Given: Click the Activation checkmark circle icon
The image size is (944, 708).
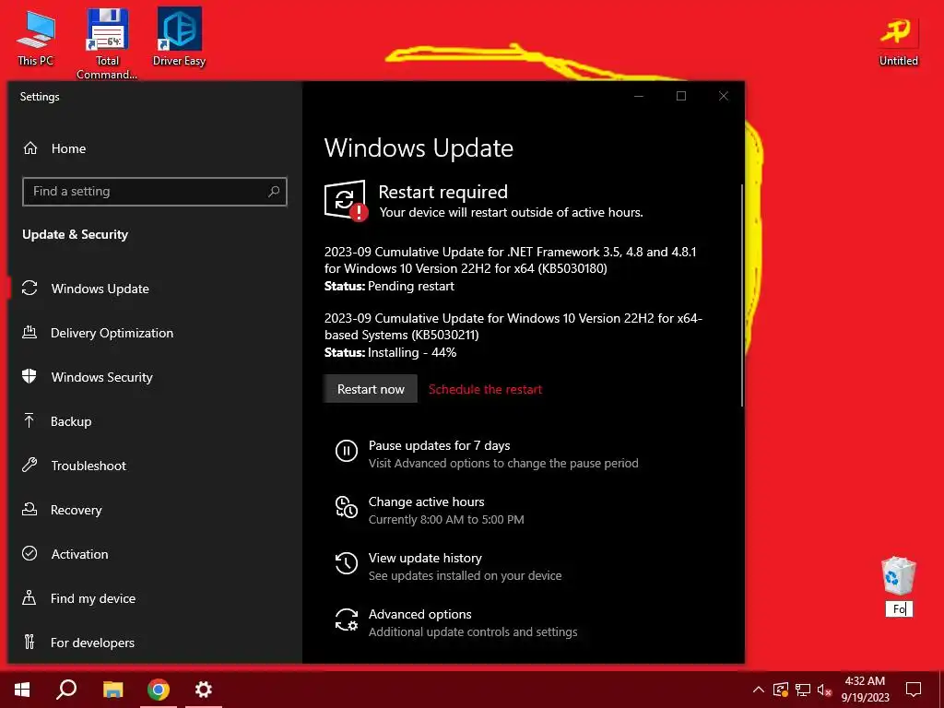Looking at the screenshot, I should 29,553.
